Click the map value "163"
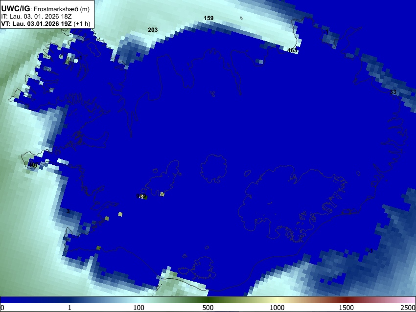The image size is (416, 312). pos(292,50)
